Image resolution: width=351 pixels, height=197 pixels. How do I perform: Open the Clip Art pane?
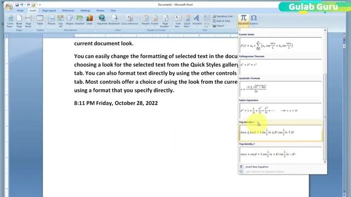point(60,21)
